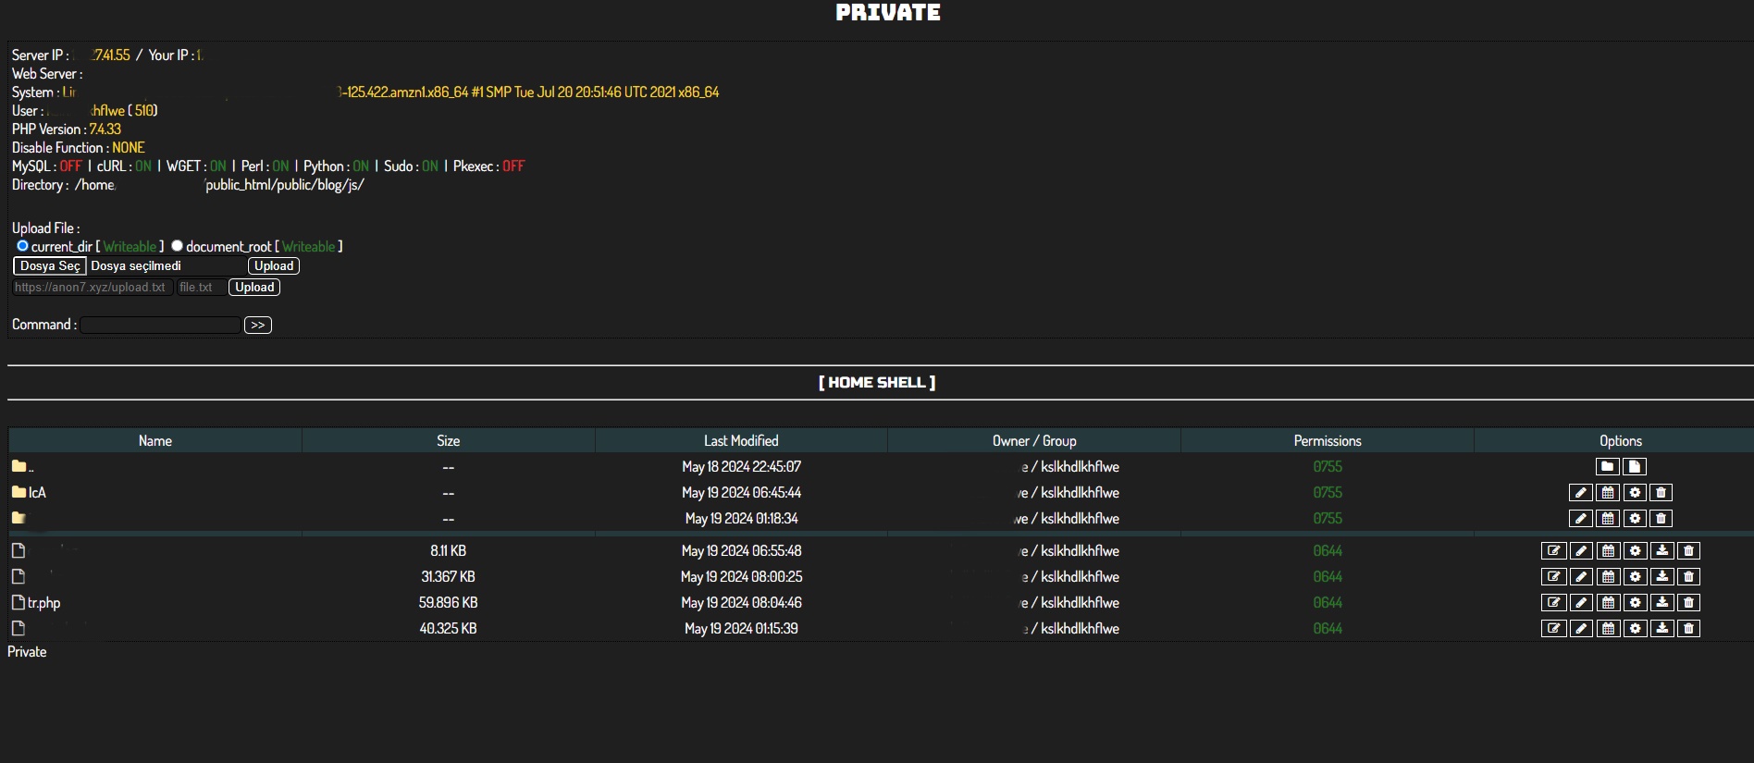Click the rename pencil icon for tr.php
Viewport: 1754px width, 763px height.
click(1581, 603)
